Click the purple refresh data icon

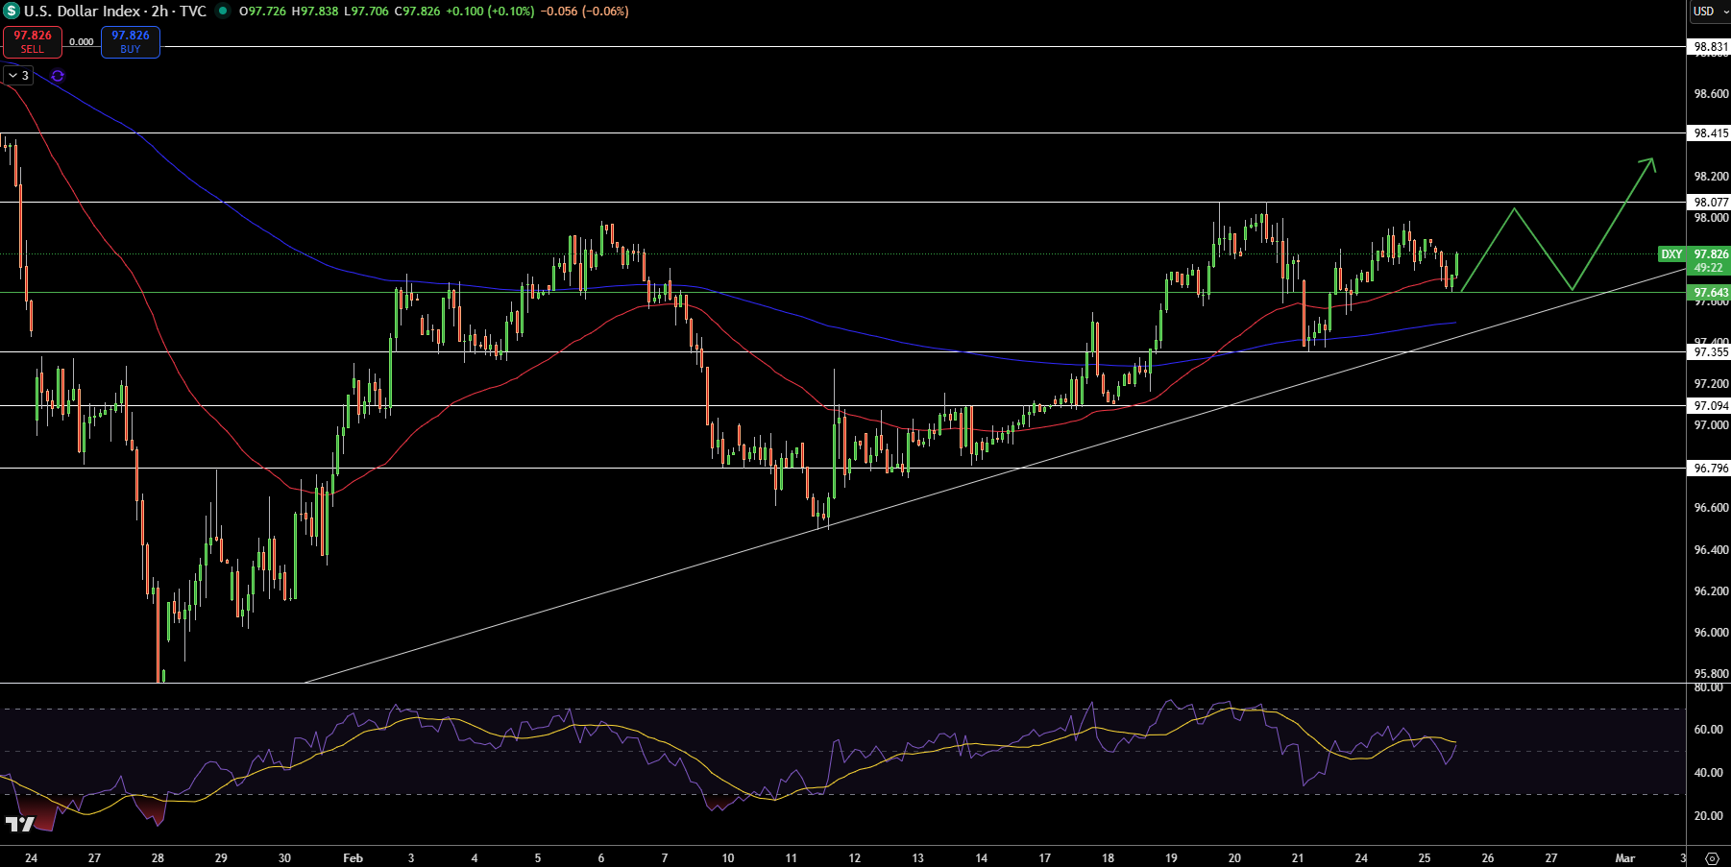58,75
